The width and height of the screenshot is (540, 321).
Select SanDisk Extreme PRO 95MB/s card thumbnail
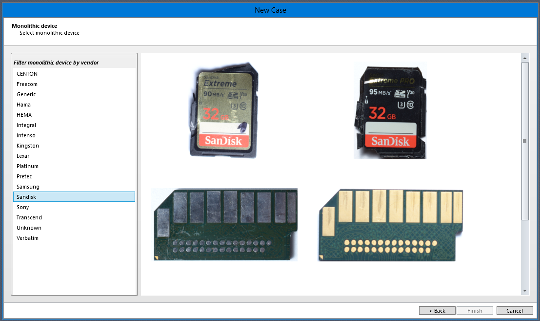[x=390, y=110]
